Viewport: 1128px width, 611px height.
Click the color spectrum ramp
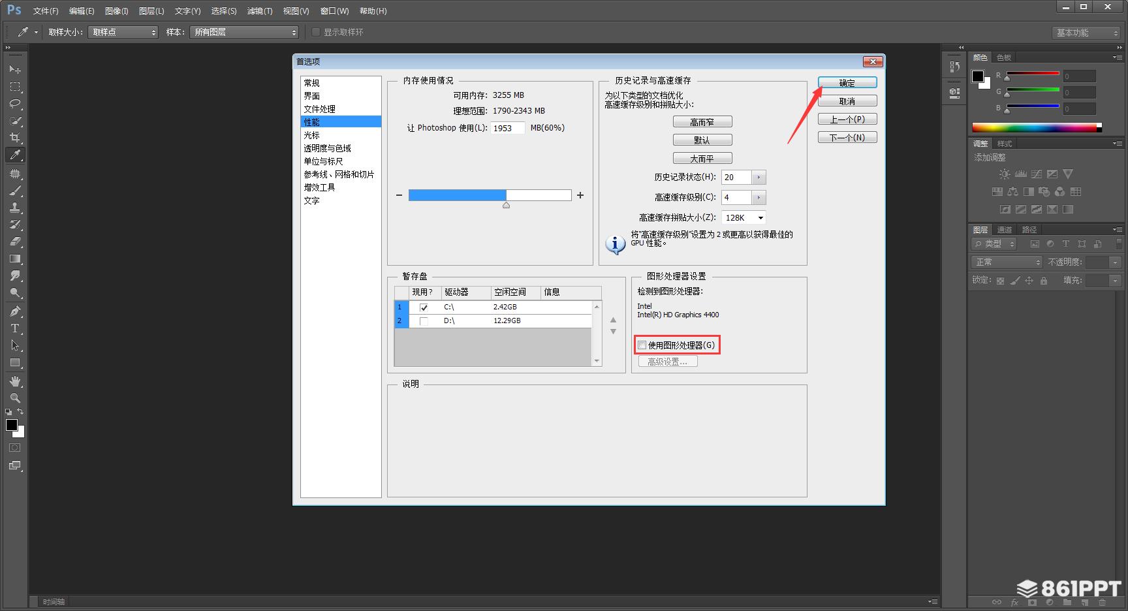[x=1037, y=127]
